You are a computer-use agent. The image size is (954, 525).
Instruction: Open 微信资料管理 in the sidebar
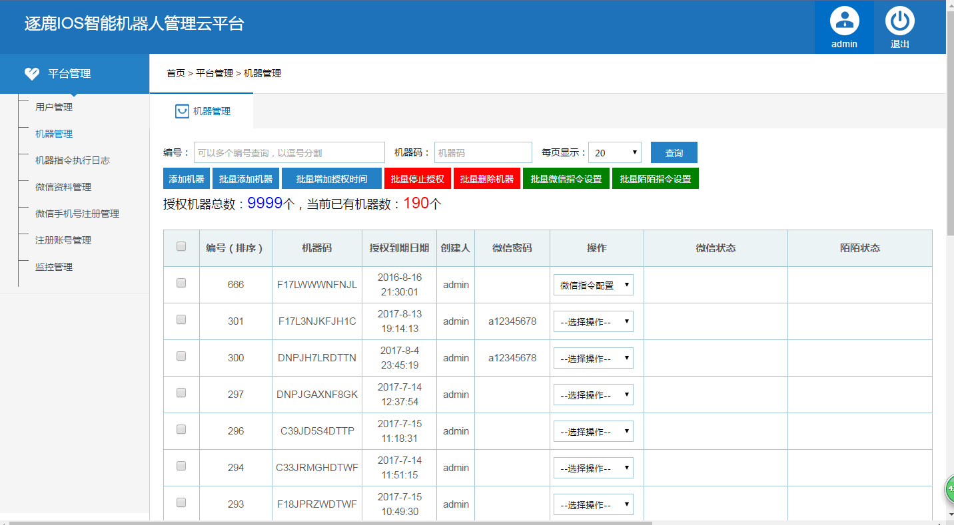[x=63, y=187]
